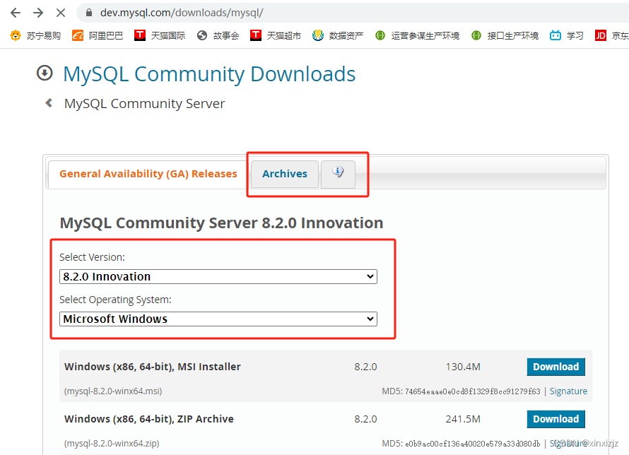Stop loading with the X icon
The image size is (629, 455).
tap(61, 13)
